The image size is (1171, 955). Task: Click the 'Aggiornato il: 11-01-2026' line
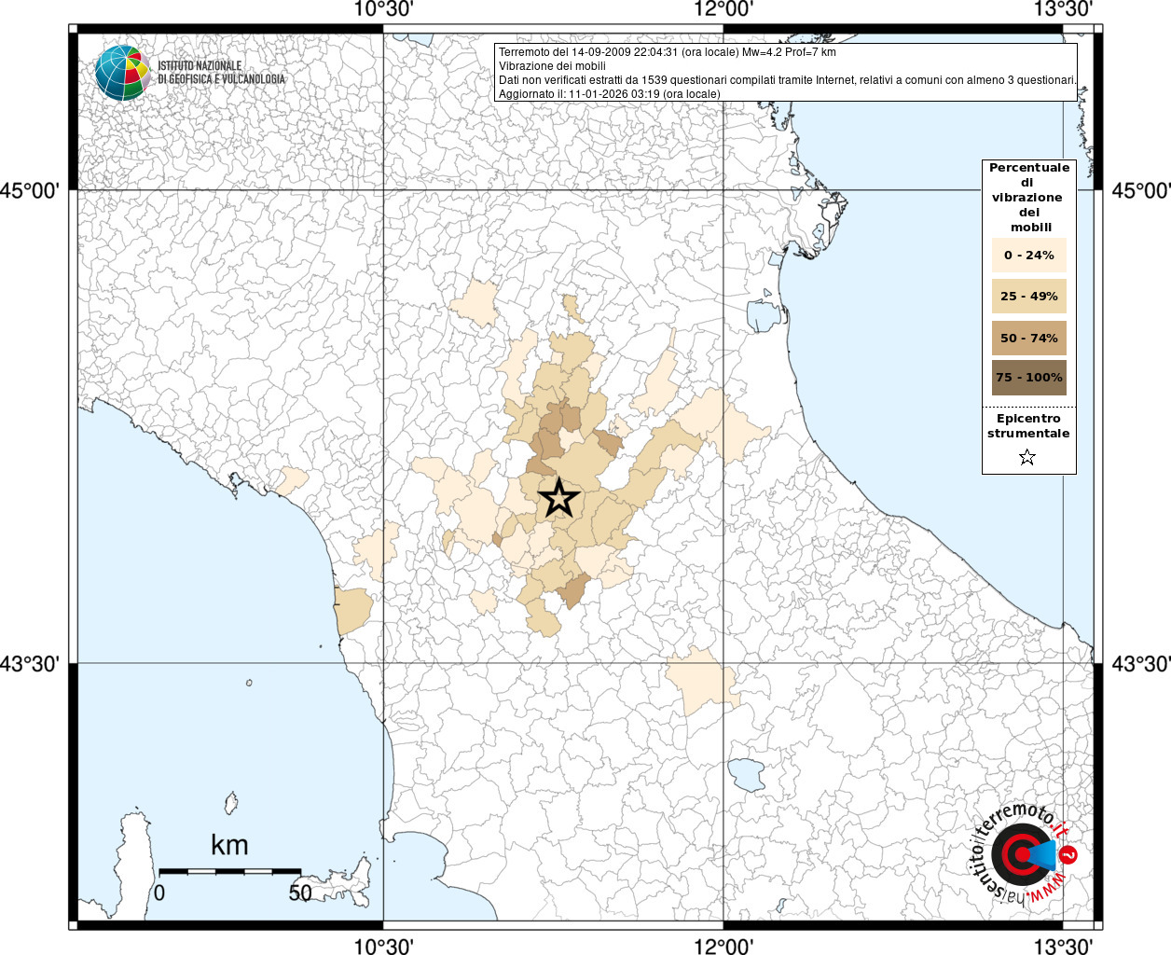pyautogui.click(x=610, y=94)
